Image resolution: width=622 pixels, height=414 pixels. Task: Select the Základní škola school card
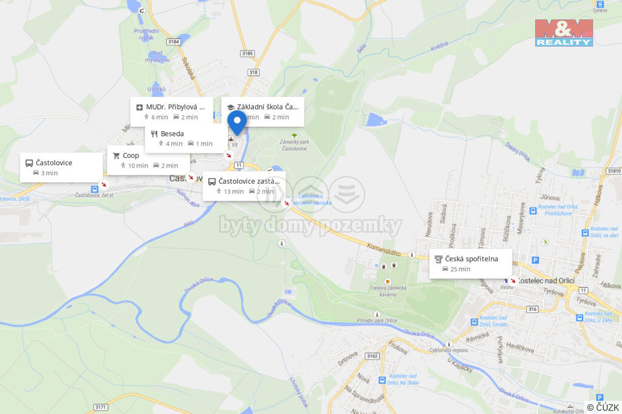(262, 112)
